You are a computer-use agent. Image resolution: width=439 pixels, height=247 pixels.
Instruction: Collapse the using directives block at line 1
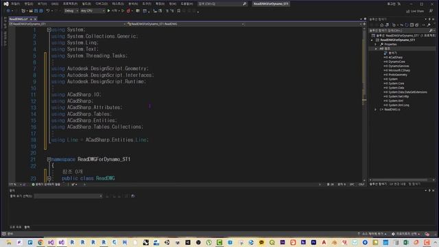tap(49, 30)
